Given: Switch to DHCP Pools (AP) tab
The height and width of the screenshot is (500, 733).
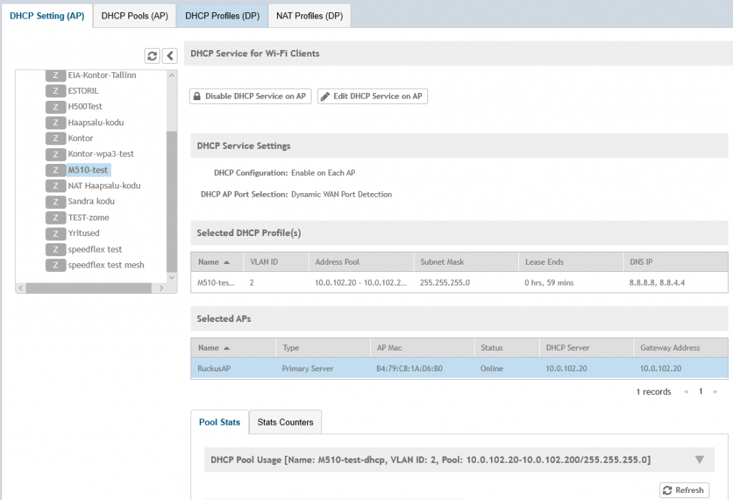Looking at the screenshot, I should pos(135,16).
